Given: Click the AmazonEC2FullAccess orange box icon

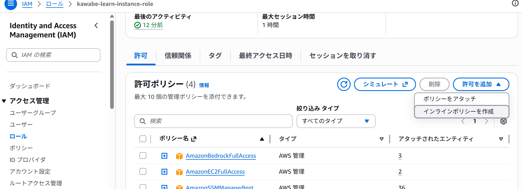Looking at the screenshot, I should 179,172.
